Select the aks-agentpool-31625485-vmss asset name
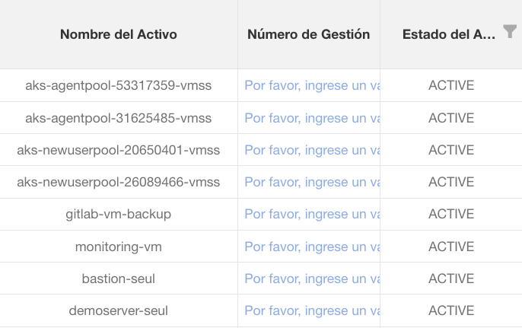This screenshot has width=522, height=328. pyautogui.click(x=118, y=119)
